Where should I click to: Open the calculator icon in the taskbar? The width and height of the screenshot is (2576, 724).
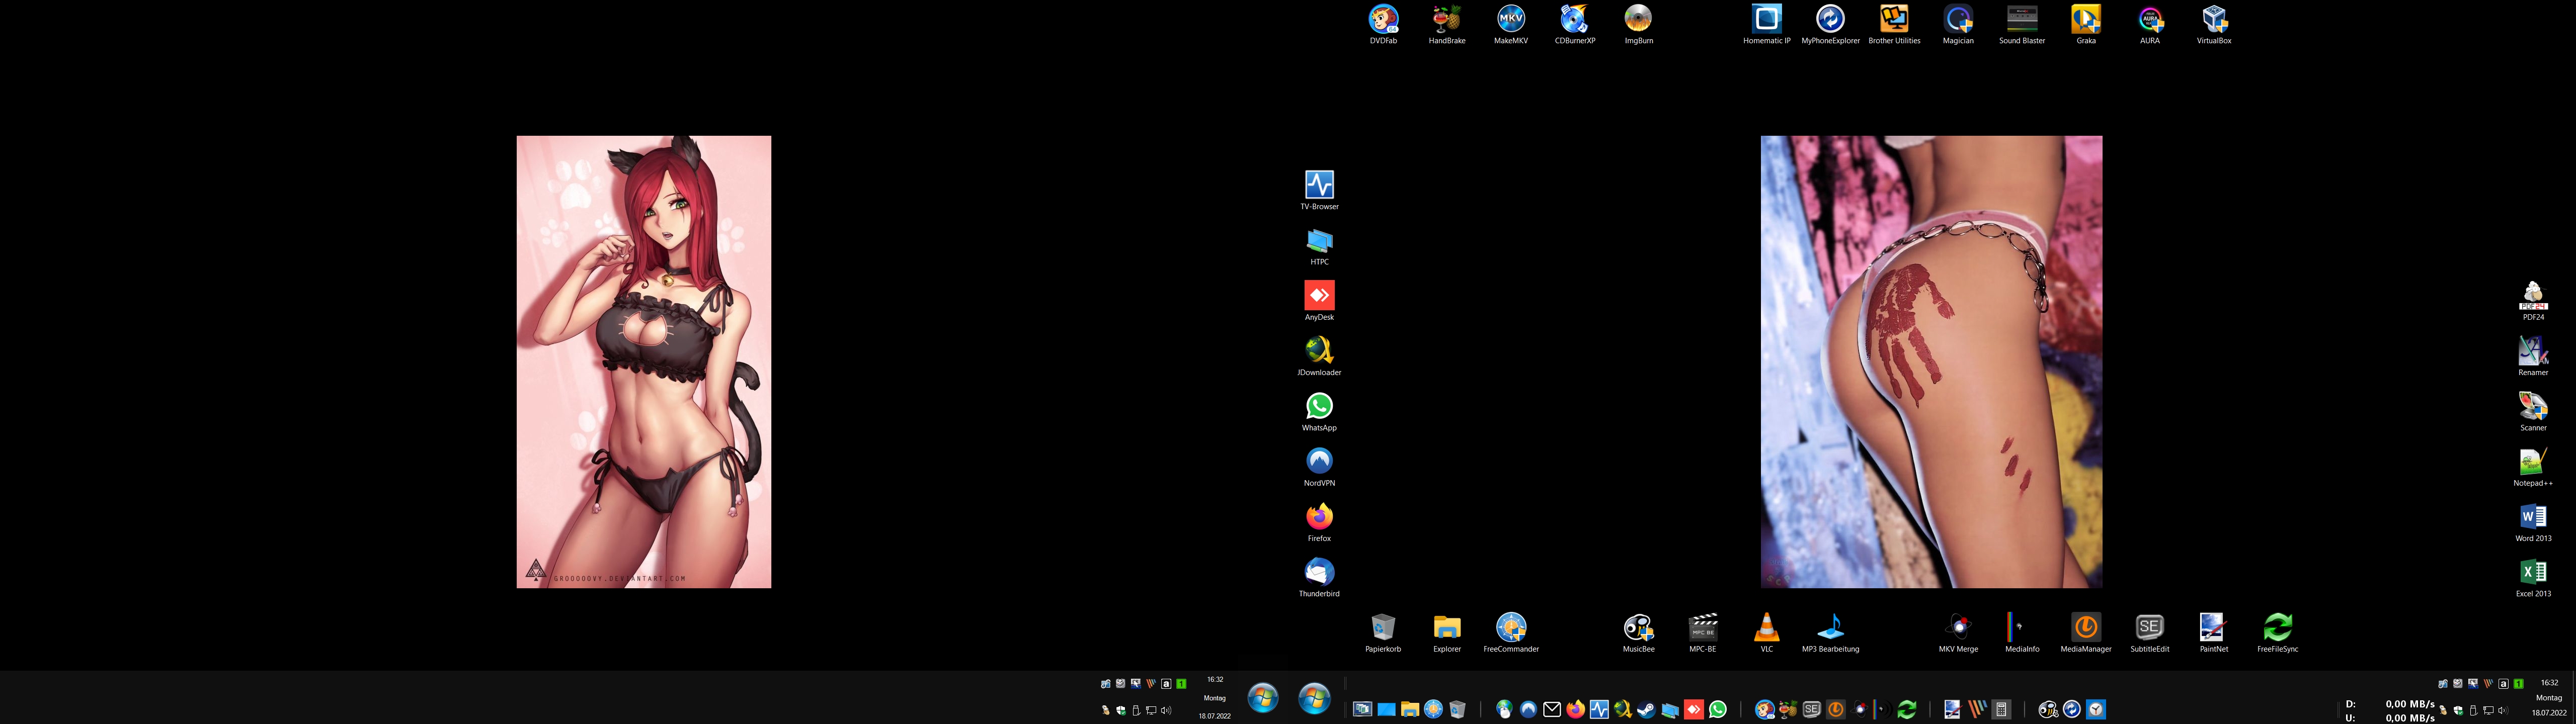point(2001,709)
